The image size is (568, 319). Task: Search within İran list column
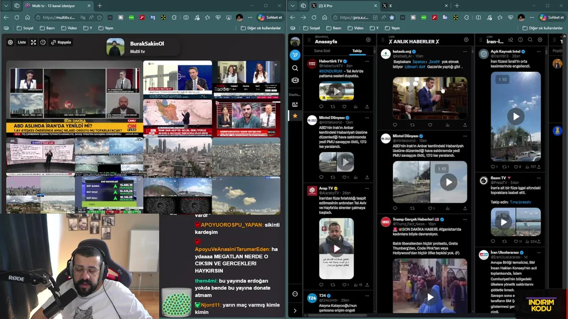point(530,40)
